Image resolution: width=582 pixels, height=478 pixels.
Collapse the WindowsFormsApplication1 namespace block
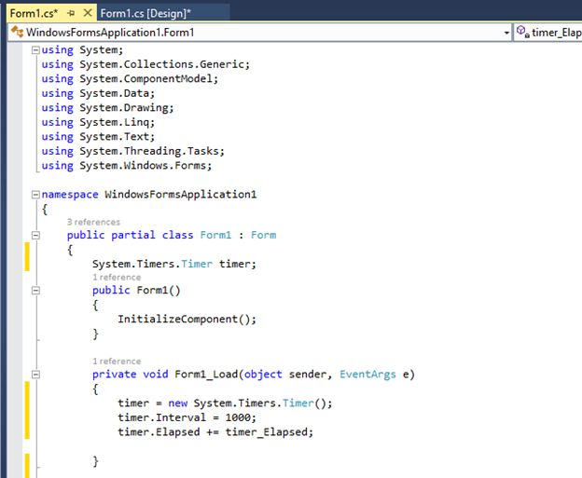[x=35, y=195]
